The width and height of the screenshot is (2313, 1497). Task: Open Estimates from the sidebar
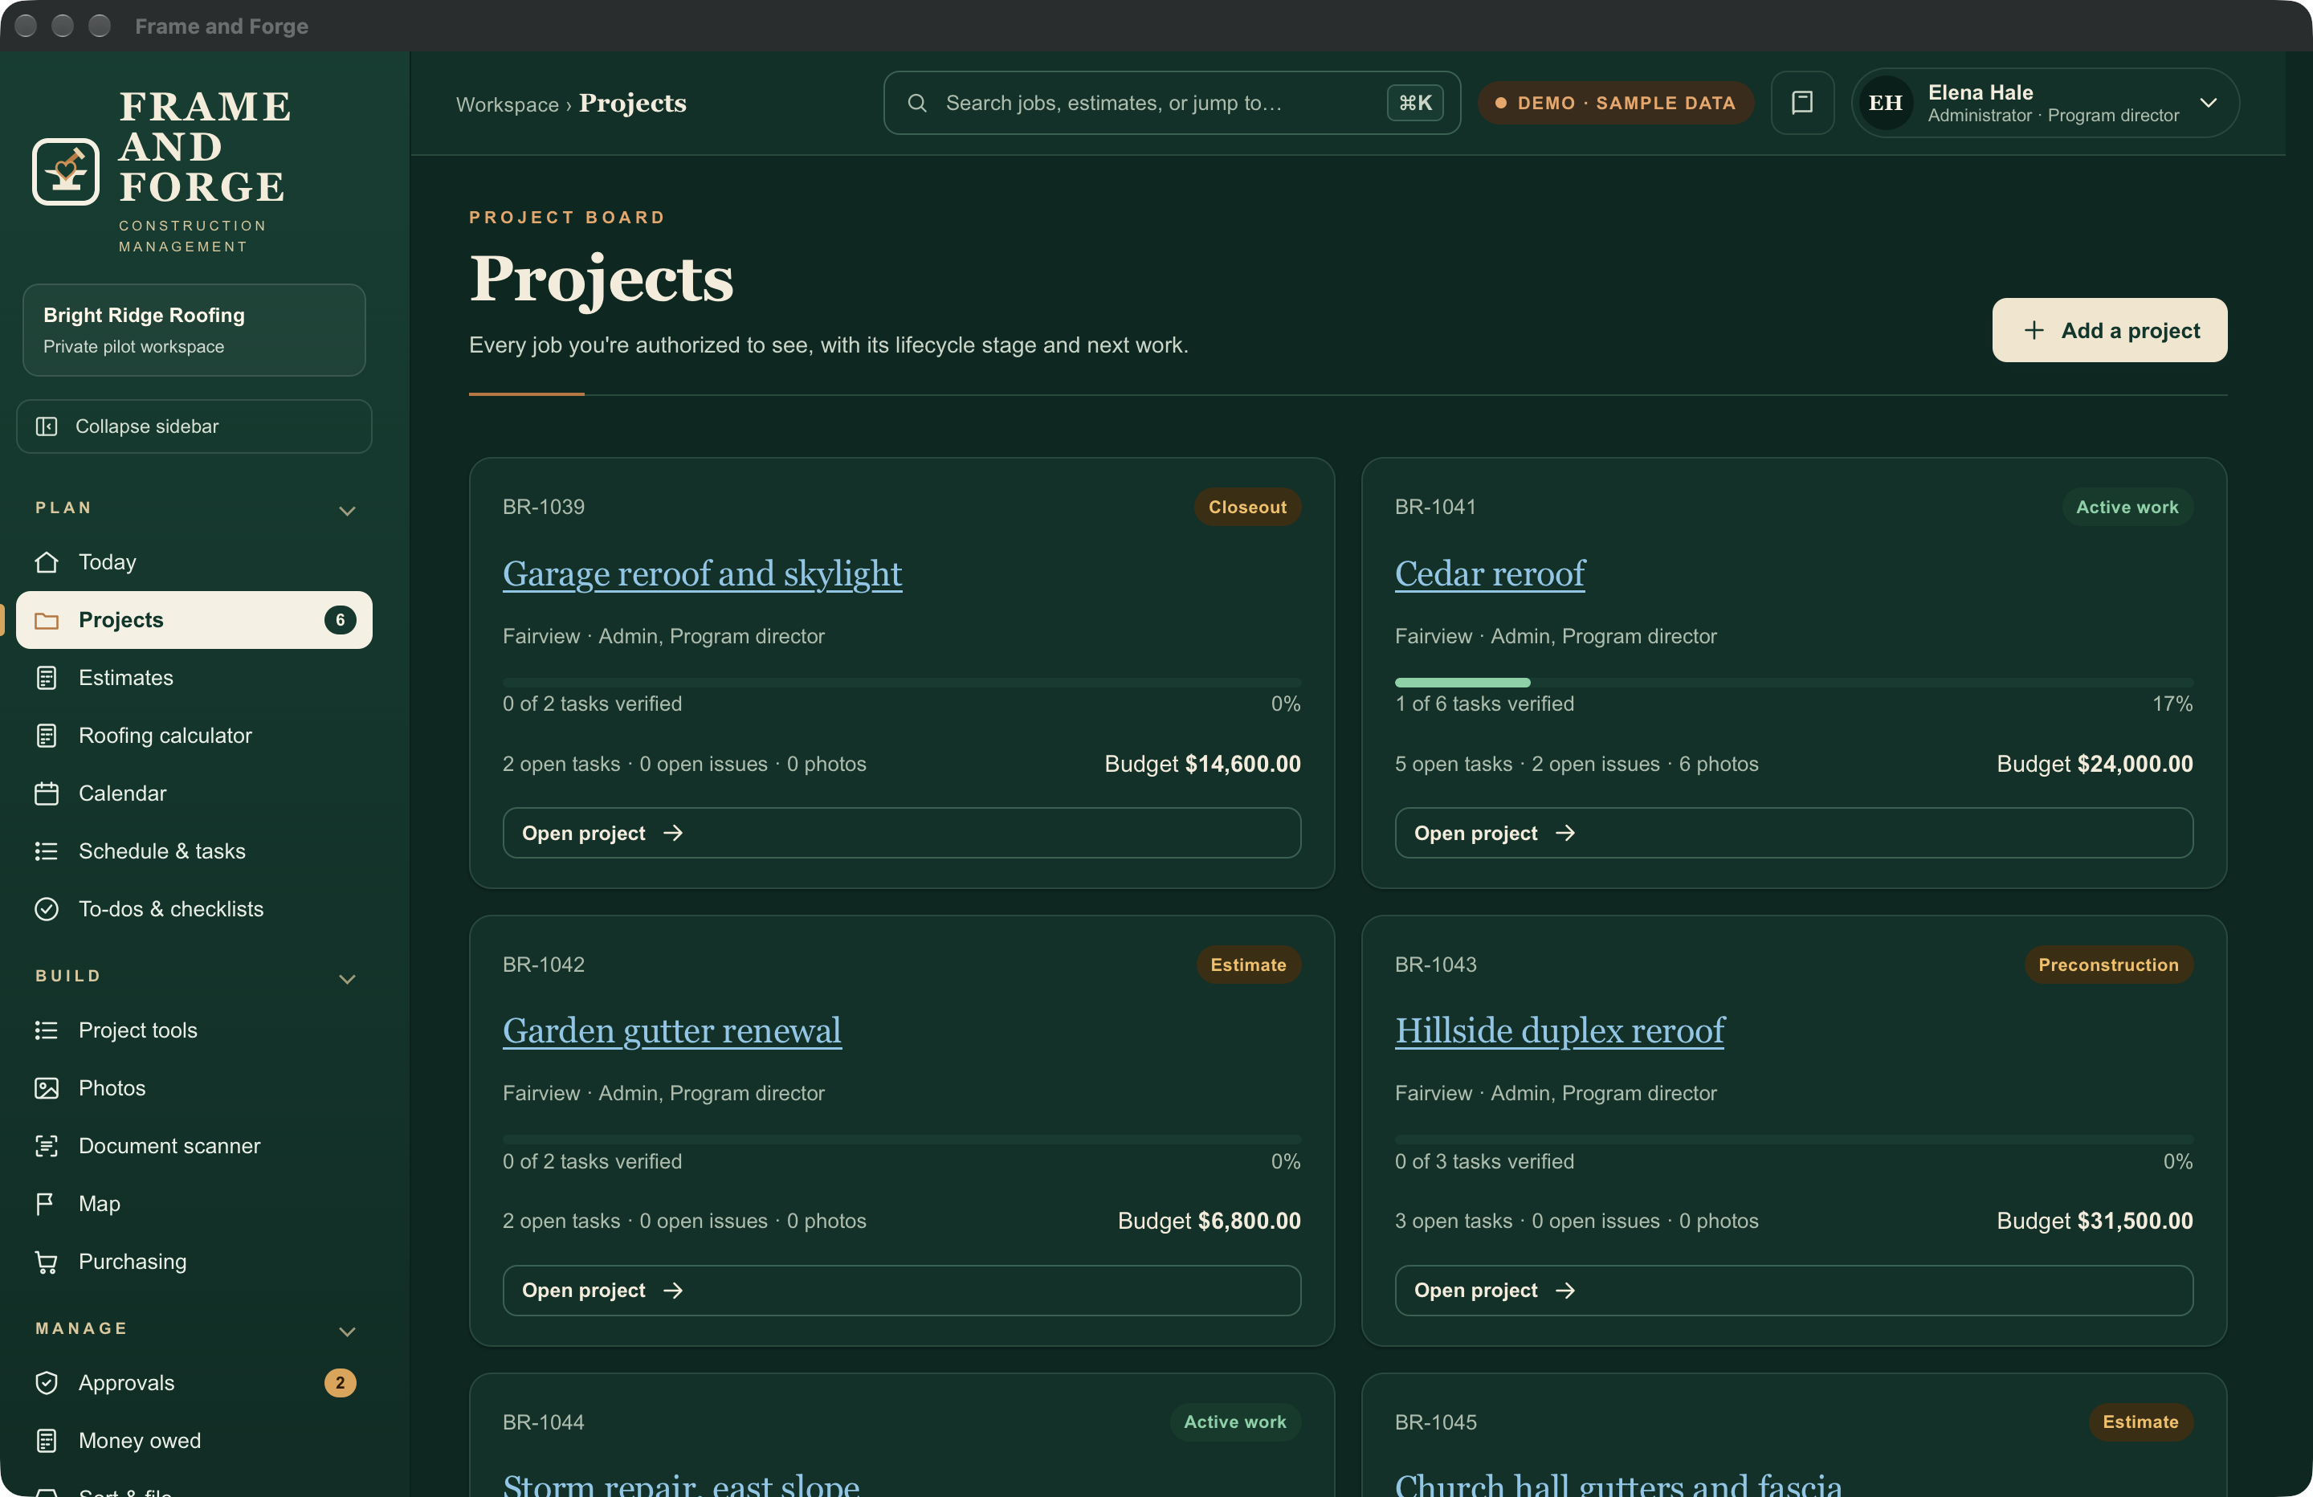pyautogui.click(x=194, y=678)
